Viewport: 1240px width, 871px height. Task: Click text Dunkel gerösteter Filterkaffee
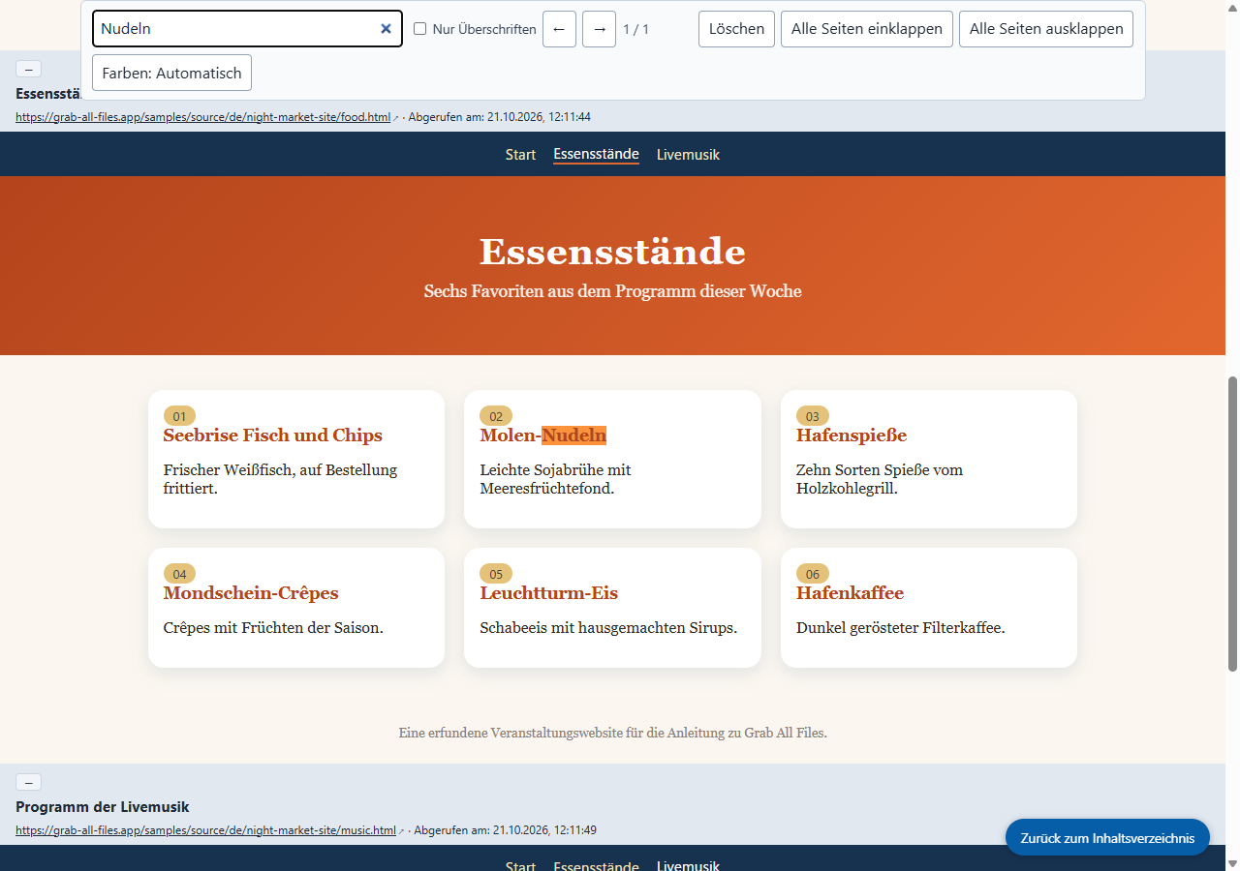pyautogui.click(x=900, y=628)
